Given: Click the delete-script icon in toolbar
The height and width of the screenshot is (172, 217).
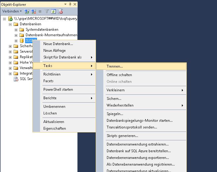Looking at the screenshot, I should pos(60,11).
